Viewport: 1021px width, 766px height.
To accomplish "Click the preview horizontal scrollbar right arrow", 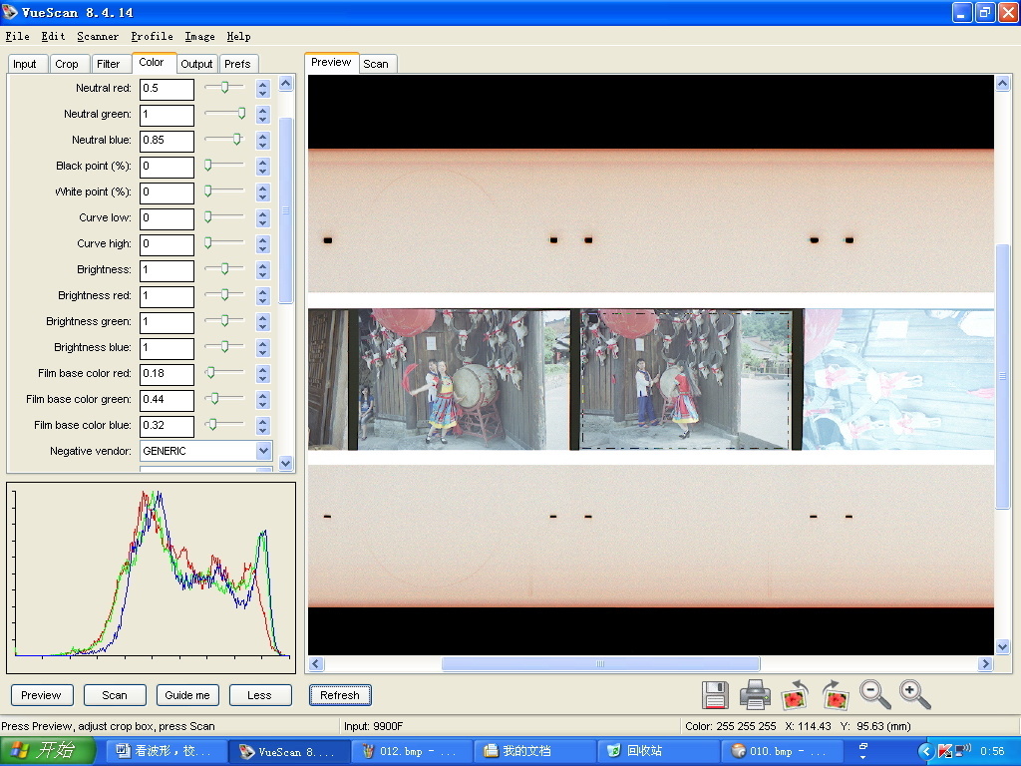I will tap(985, 664).
